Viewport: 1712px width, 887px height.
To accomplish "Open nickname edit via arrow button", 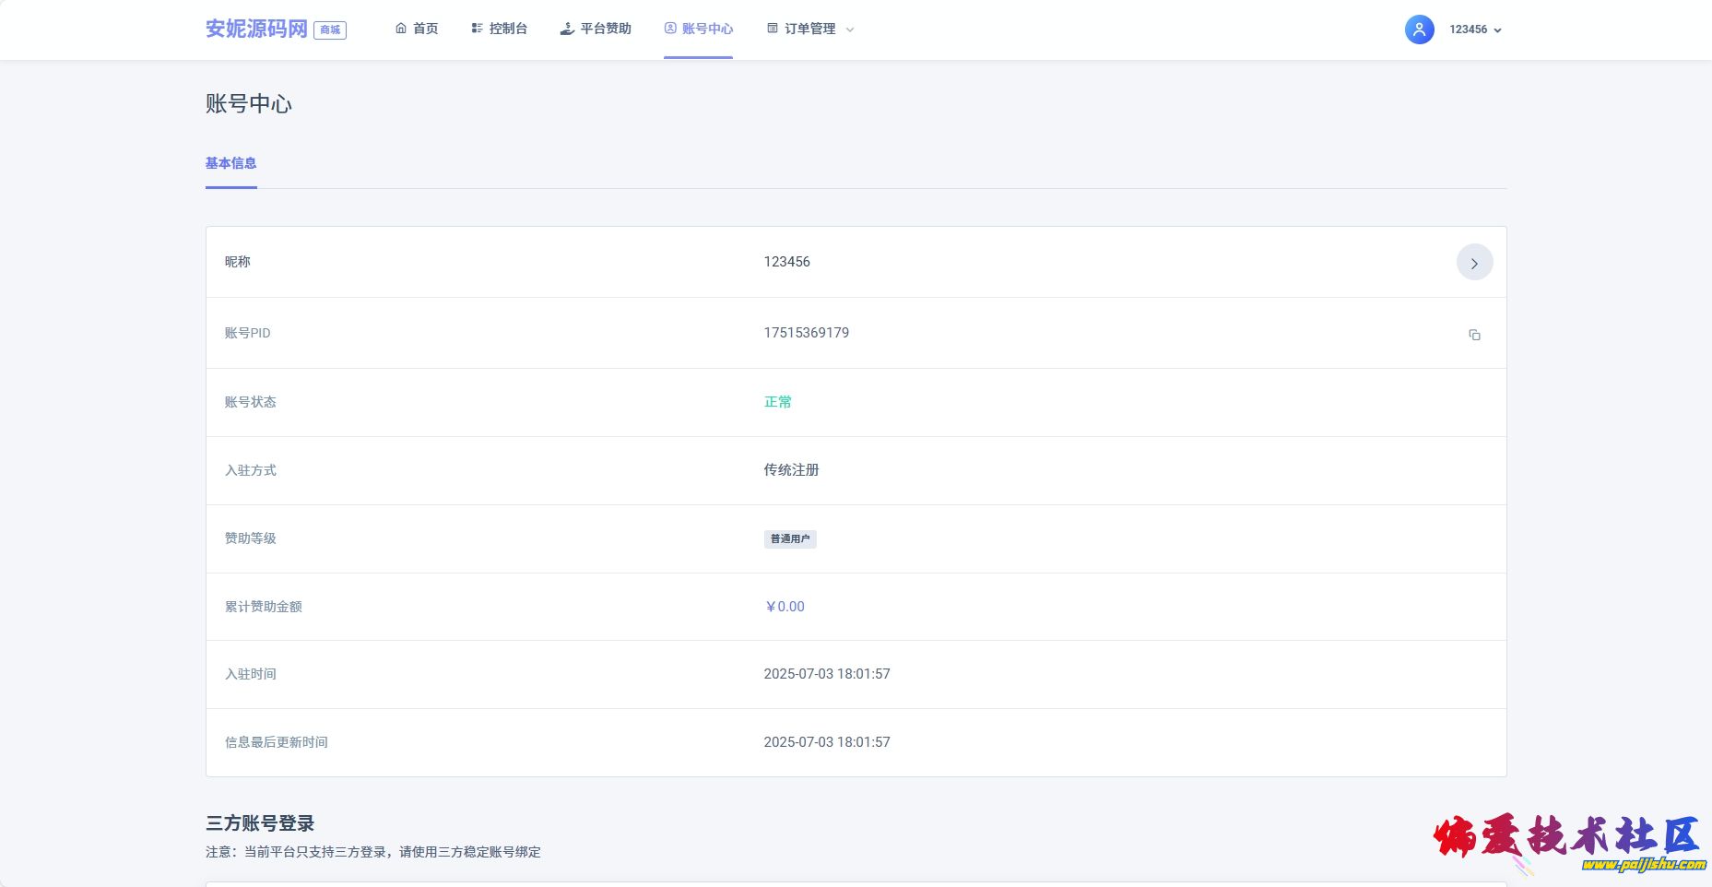I will pos(1474,263).
